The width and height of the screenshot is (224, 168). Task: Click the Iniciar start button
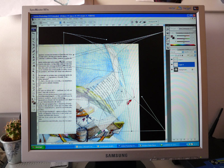(x=38, y=147)
